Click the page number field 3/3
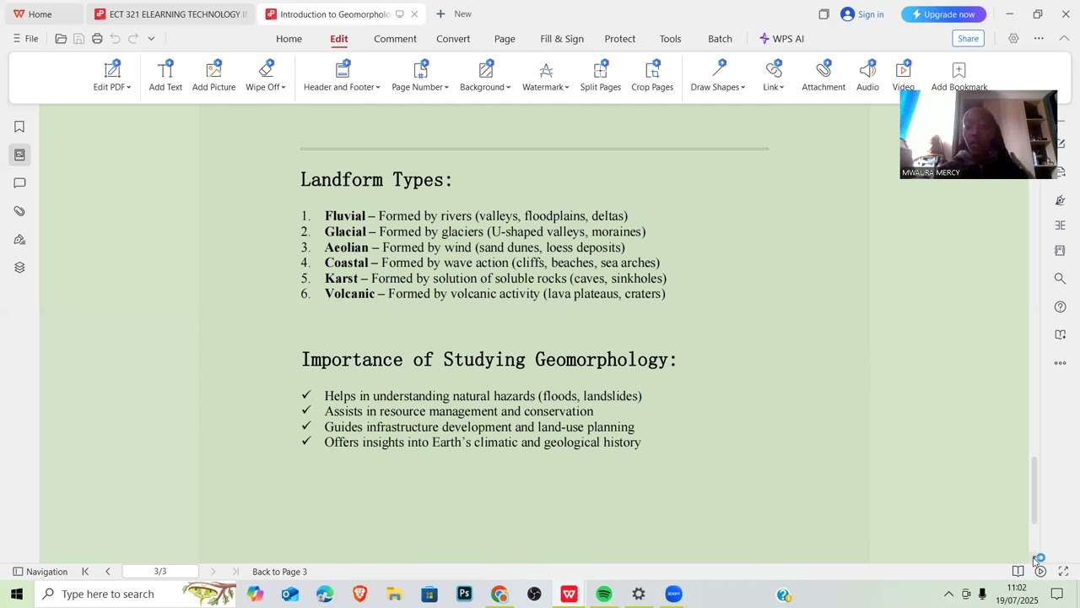Viewport: 1080px width, 608px height. click(160, 572)
